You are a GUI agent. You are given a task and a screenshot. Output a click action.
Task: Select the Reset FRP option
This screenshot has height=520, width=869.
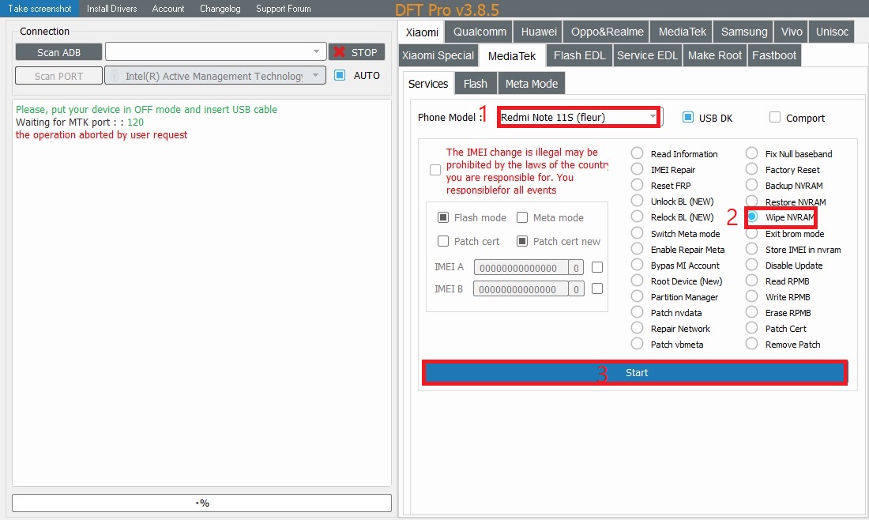(638, 185)
